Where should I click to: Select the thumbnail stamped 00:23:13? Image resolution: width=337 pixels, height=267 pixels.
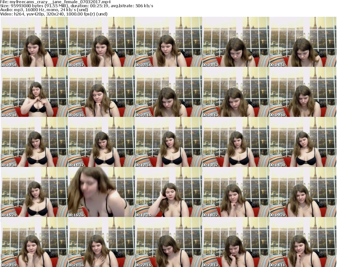(236, 242)
